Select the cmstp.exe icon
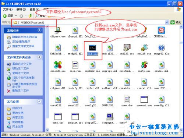 point(144,65)
